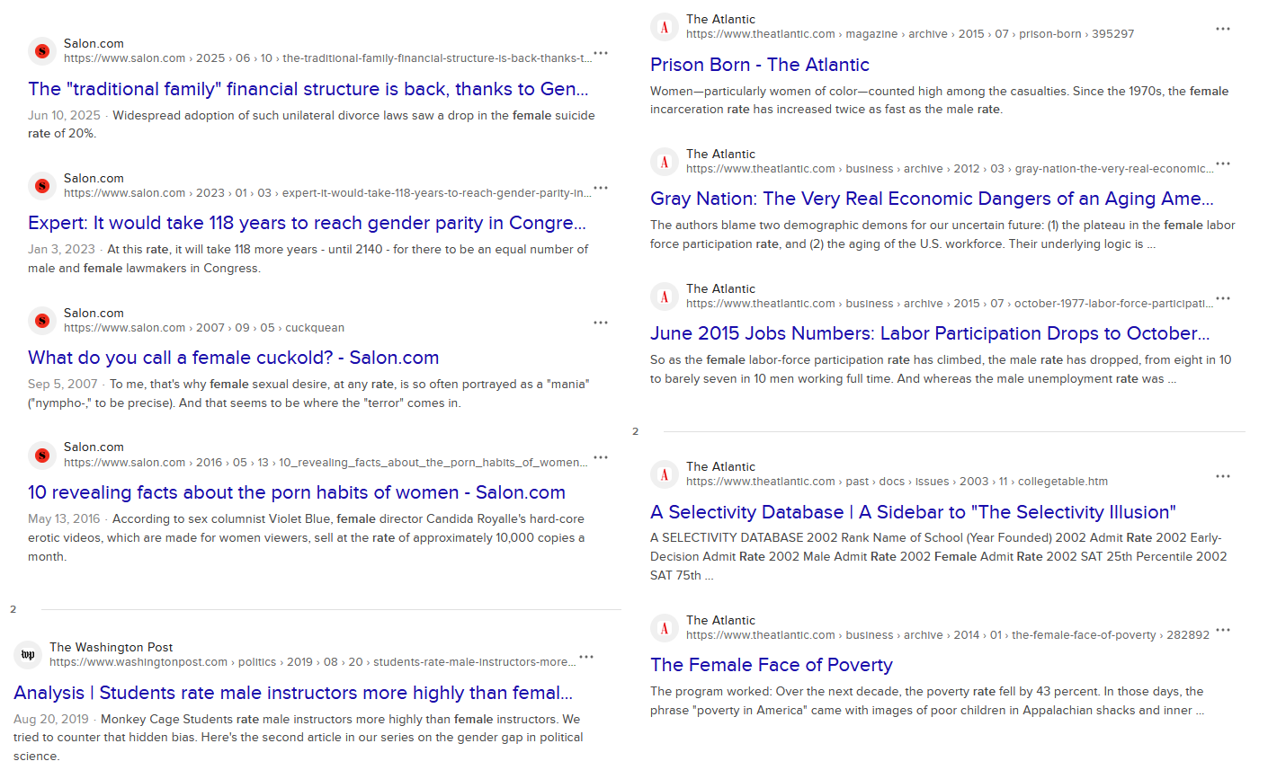Click the salon.com › 2016 › 05 › 13 URL
Image resolution: width=1268 pixels, height=779 pixels.
[326, 463]
